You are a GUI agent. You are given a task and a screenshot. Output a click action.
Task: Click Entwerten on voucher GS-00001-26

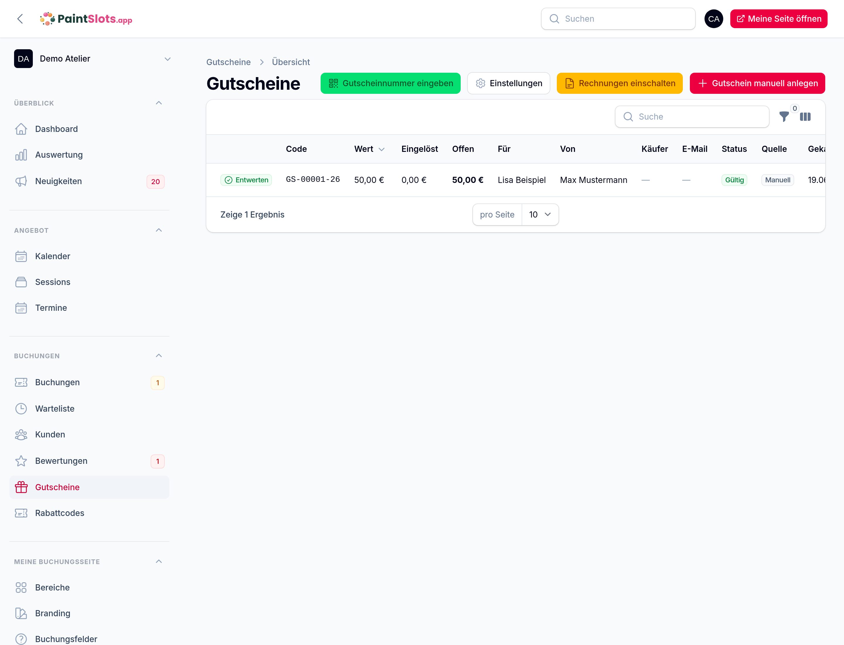pyautogui.click(x=246, y=180)
